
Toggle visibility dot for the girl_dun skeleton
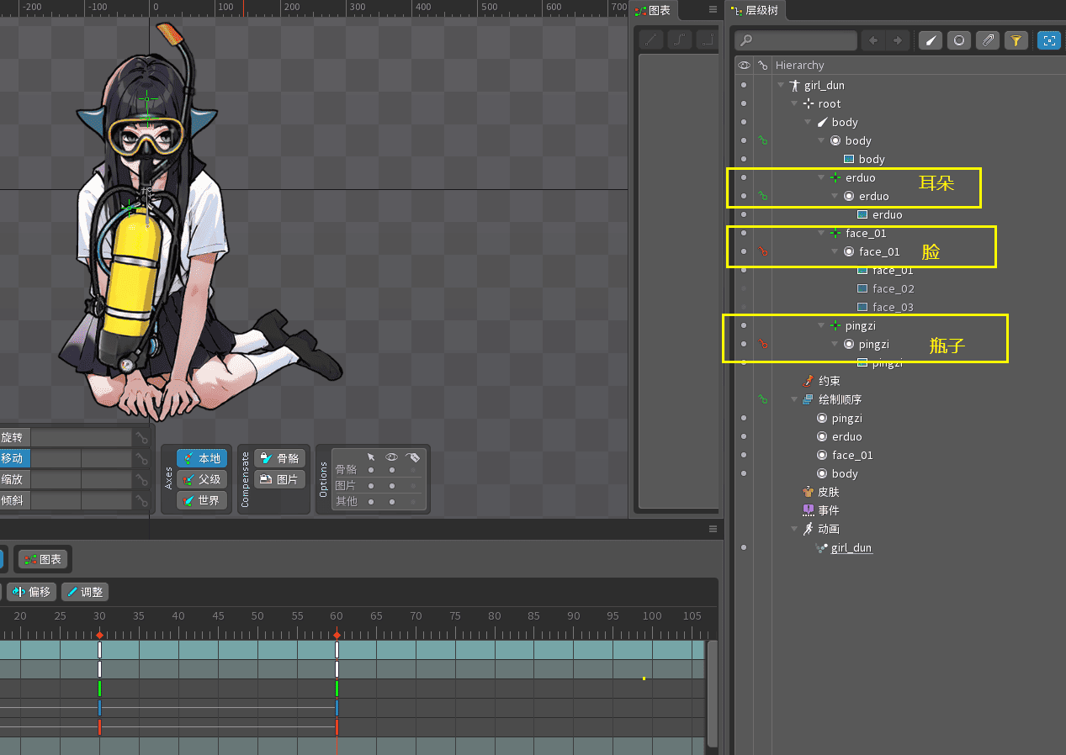coord(744,86)
